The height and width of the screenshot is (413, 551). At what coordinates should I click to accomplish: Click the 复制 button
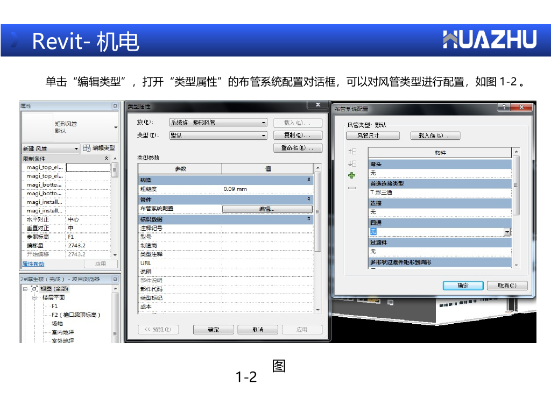tap(298, 135)
